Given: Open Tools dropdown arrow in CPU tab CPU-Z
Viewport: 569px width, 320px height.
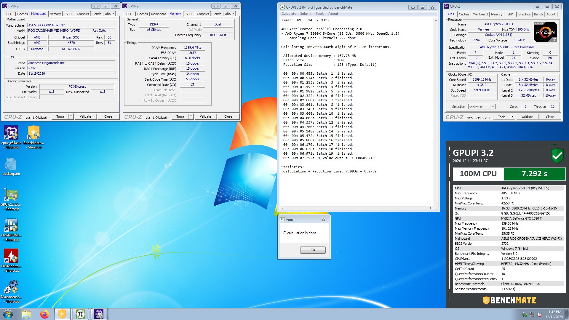Looking at the screenshot, I should pyautogui.click(x=512, y=117).
